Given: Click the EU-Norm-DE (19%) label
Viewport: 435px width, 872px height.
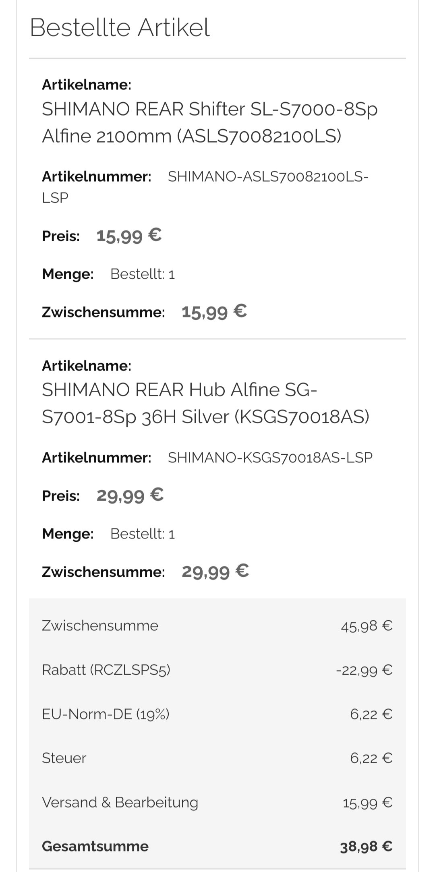Looking at the screenshot, I should [x=106, y=714].
